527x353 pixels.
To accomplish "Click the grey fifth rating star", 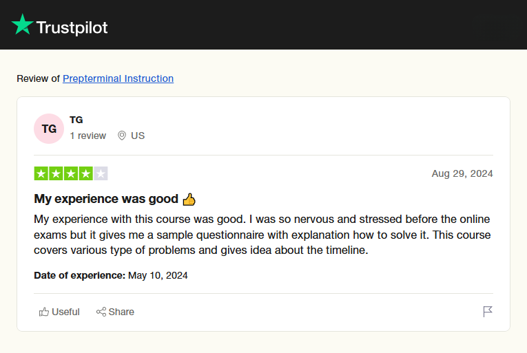I will tap(101, 173).
